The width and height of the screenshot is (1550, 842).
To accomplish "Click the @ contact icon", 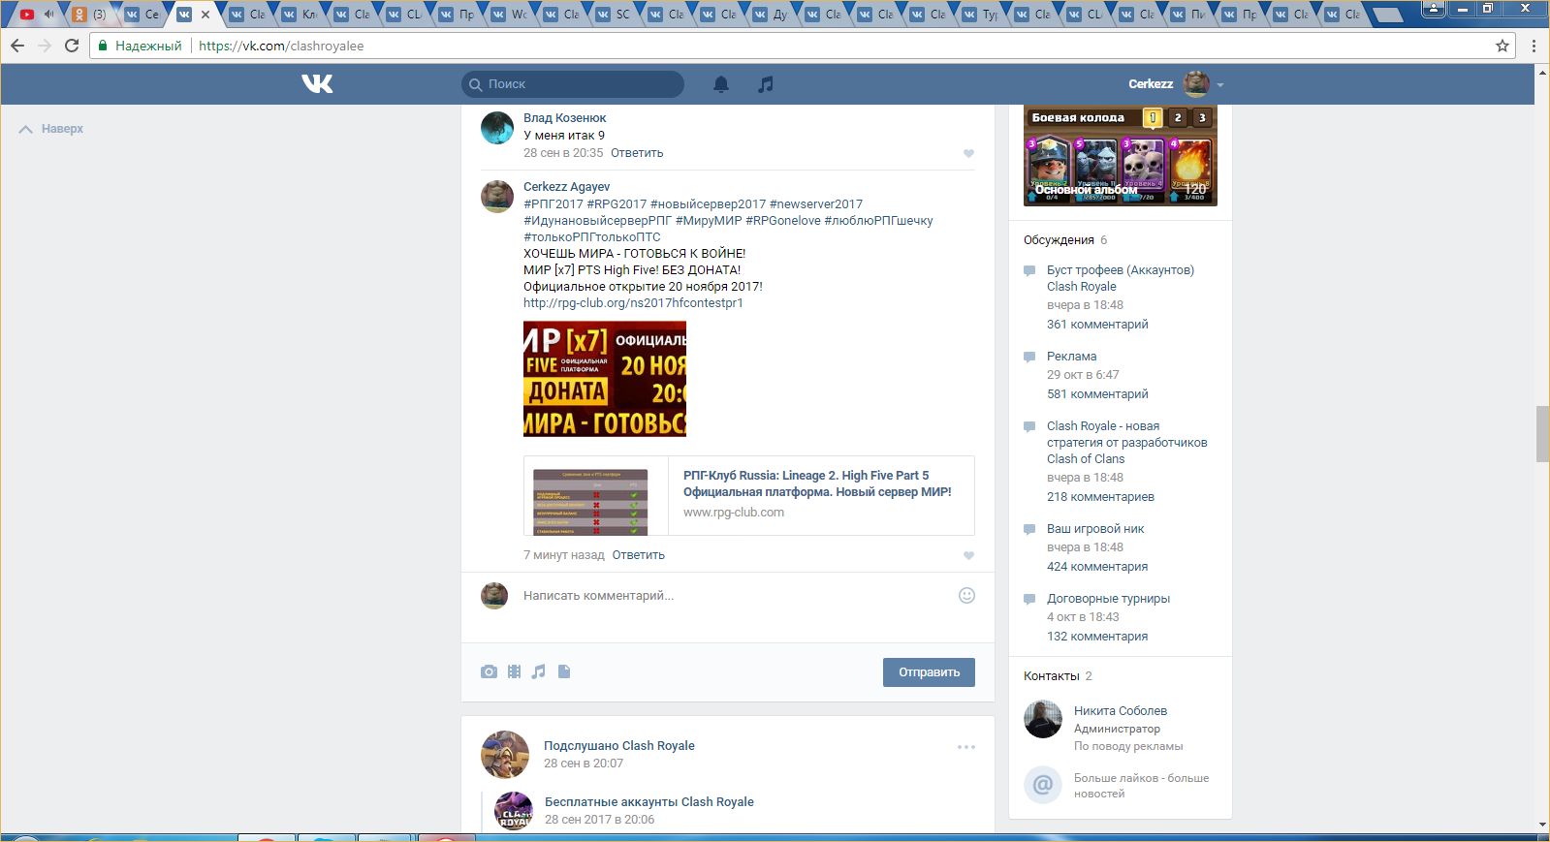I will click(x=1043, y=785).
